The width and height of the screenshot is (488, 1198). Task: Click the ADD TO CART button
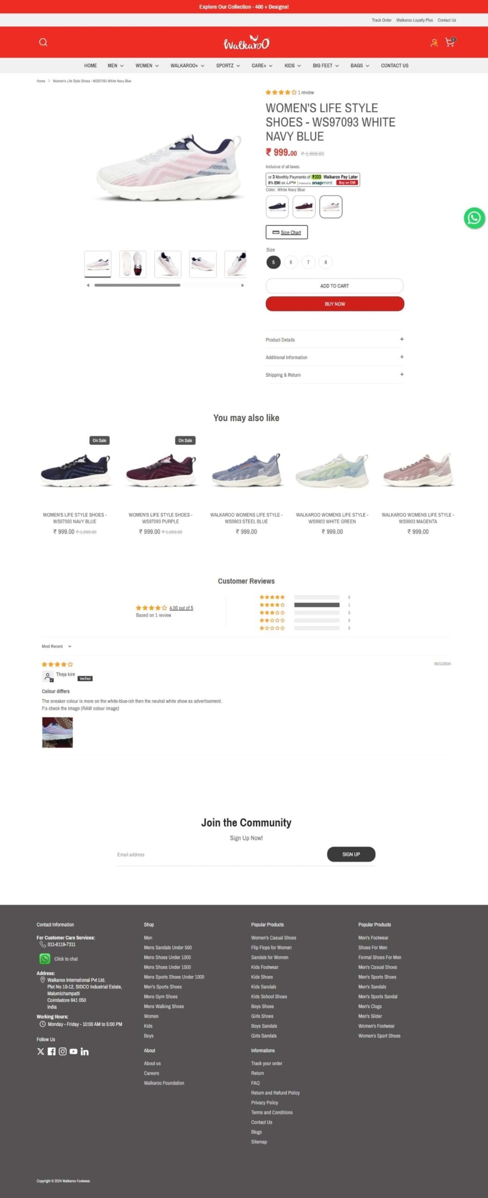click(335, 286)
